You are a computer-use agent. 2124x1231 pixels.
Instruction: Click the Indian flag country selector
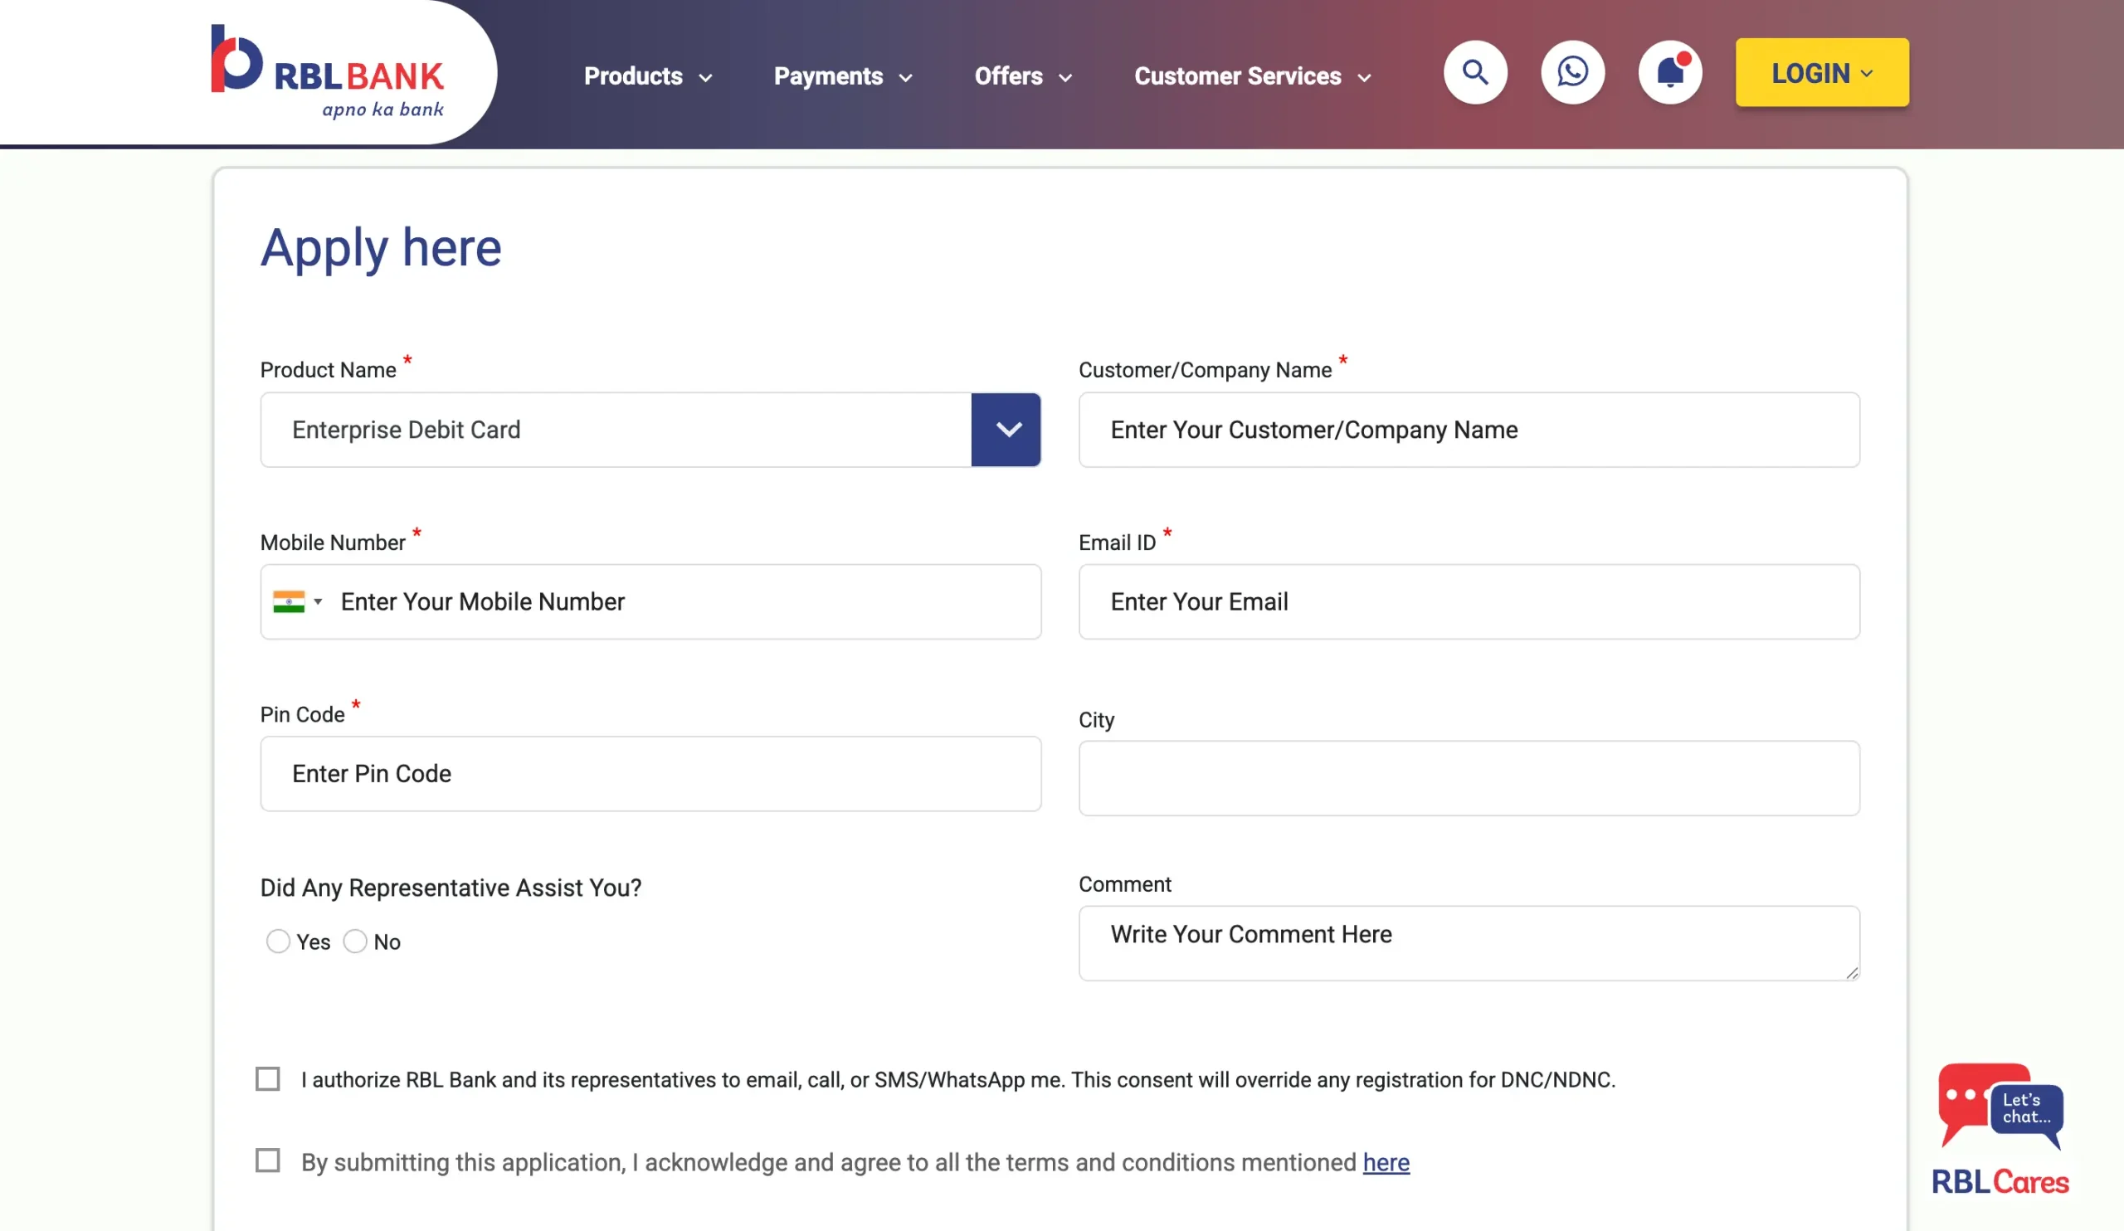289,601
